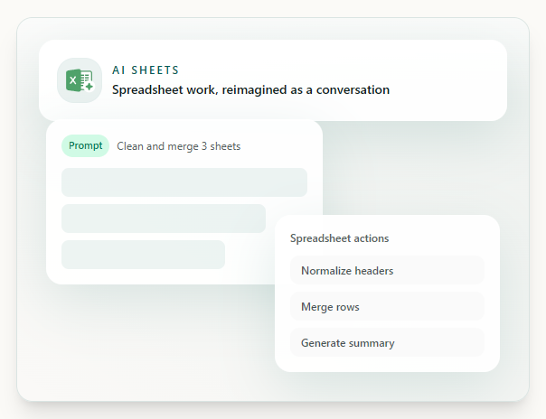The image size is (546, 419).
Task: Click the sparkle star on the Excel icon
Action: click(x=88, y=87)
